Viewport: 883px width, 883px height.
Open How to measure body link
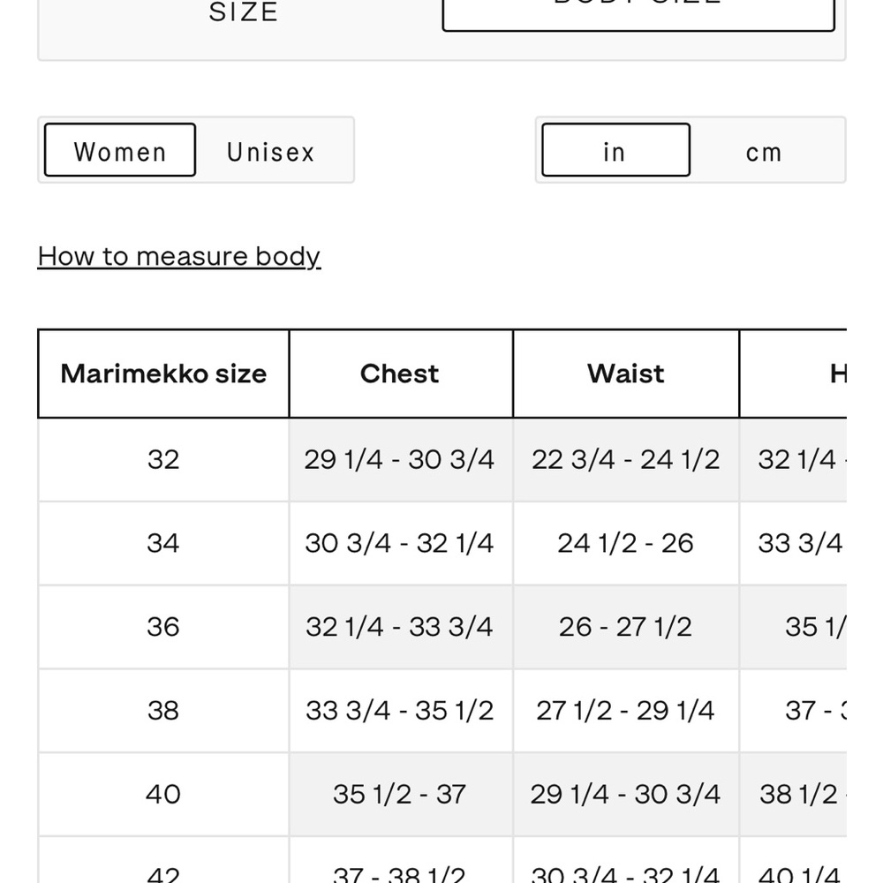pyautogui.click(x=179, y=257)
